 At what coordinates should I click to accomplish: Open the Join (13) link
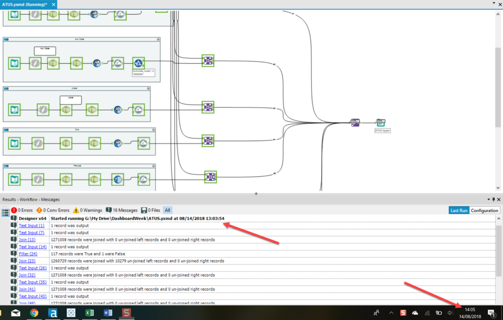point(27,240)
